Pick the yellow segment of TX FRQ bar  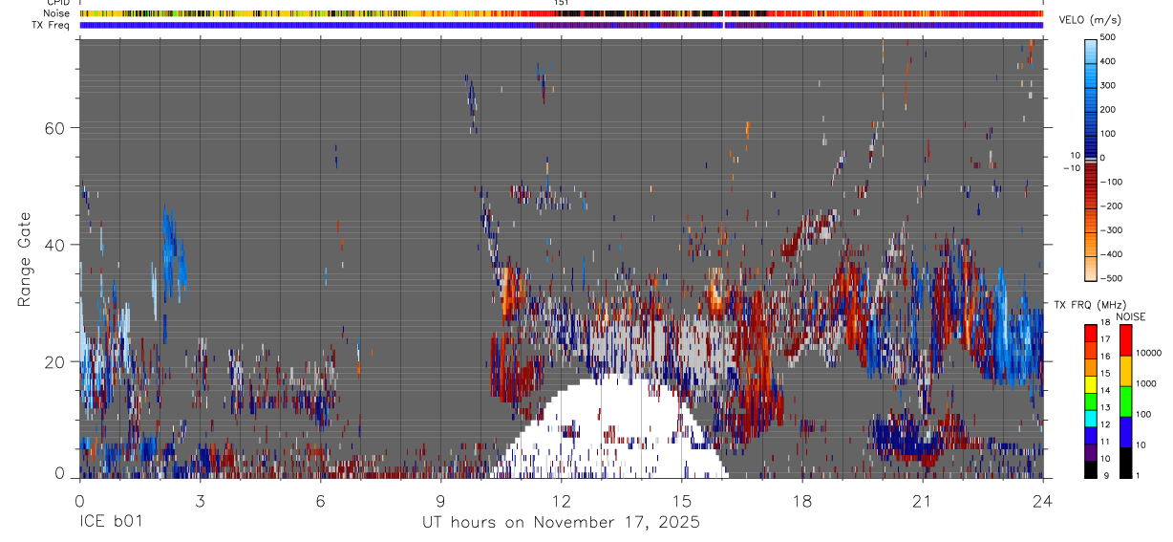(x=1092, y=384)
